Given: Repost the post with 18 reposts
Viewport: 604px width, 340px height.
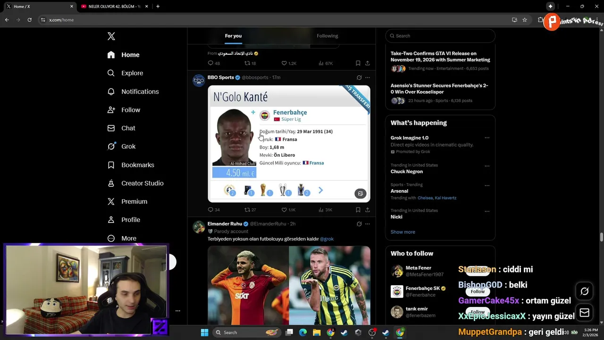Looking at the screenshot, I should [x=250, y=63].
